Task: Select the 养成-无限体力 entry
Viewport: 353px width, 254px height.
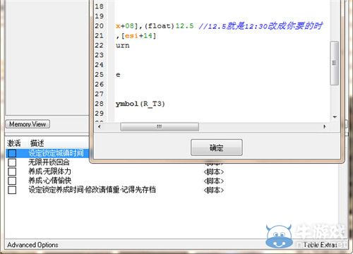Action: [x=49, y=171]
